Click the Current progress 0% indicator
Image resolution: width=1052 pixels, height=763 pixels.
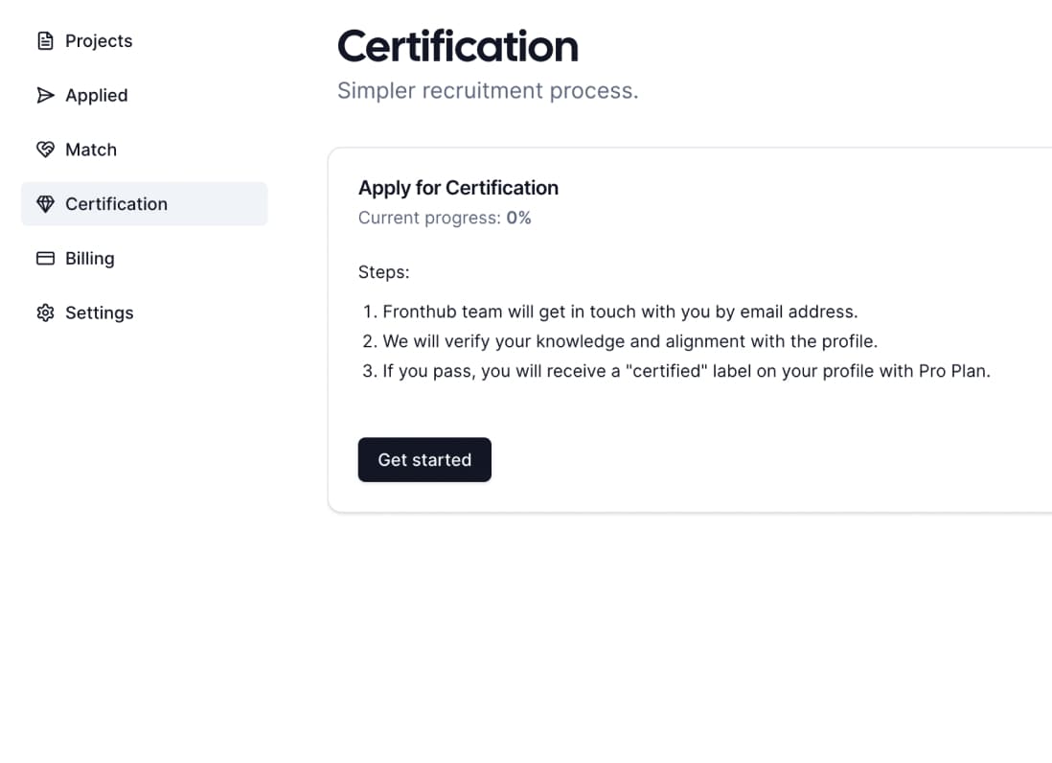tap(445, 219)
